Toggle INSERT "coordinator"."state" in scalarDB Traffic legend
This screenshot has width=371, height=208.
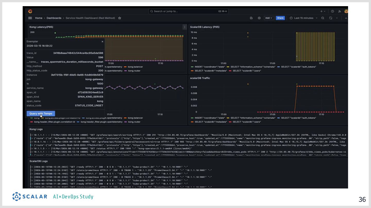pos(209,118)
